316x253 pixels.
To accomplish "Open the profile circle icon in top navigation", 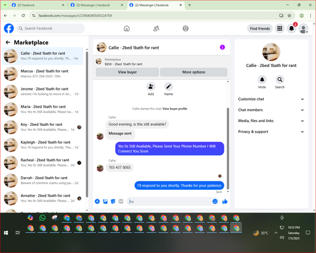I will coord(186,28).
